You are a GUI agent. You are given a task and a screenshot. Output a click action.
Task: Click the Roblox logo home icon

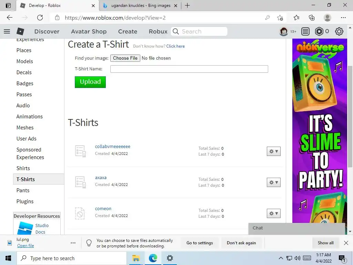20,31
